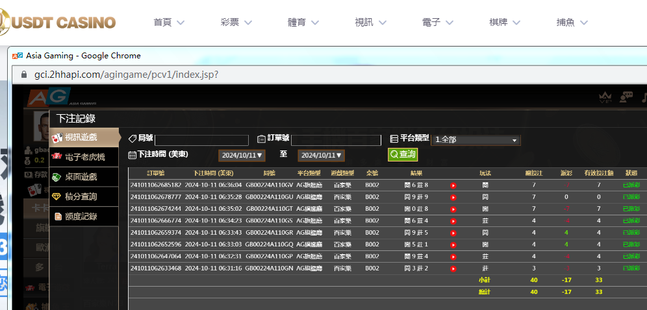Viewport: 647px width, 310px height.
Task: Focus the 訂單號 input field
Action: click(336, 140)
